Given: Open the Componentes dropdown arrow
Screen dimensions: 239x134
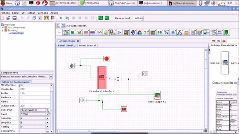Looking at the screenshot, I should 51,77.
